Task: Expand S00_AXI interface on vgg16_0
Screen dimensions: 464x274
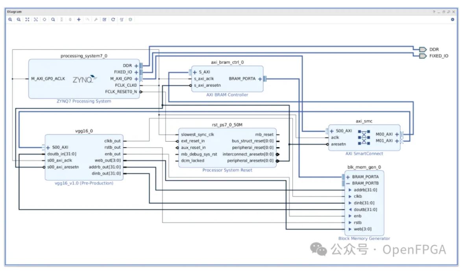Action: click(x=48, y=147)
